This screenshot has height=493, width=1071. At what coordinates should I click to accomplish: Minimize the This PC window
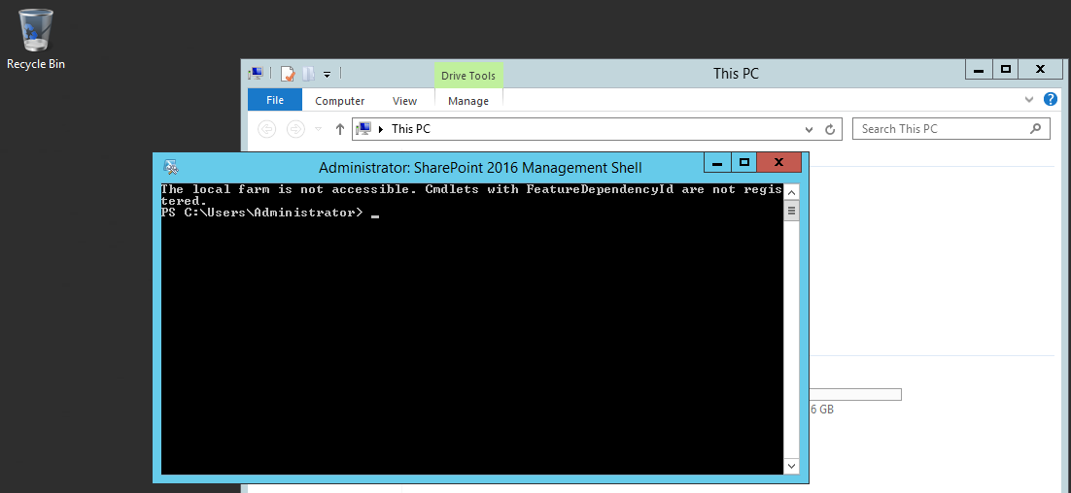pos(979,70)
